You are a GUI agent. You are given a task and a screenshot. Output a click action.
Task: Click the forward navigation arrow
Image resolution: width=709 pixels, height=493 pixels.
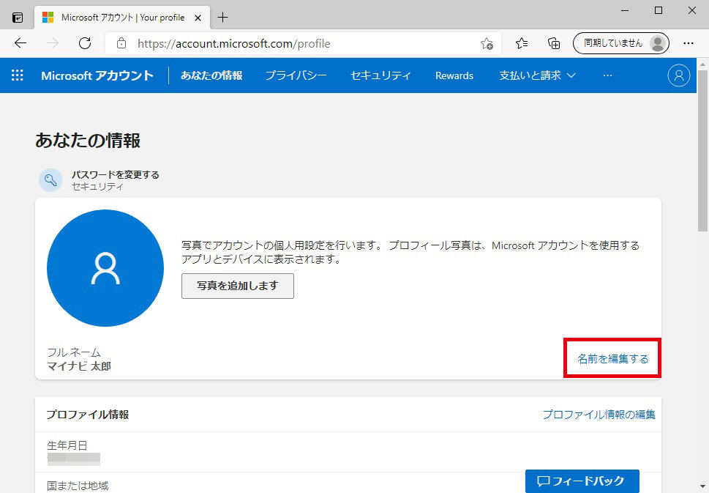[53, 43]
